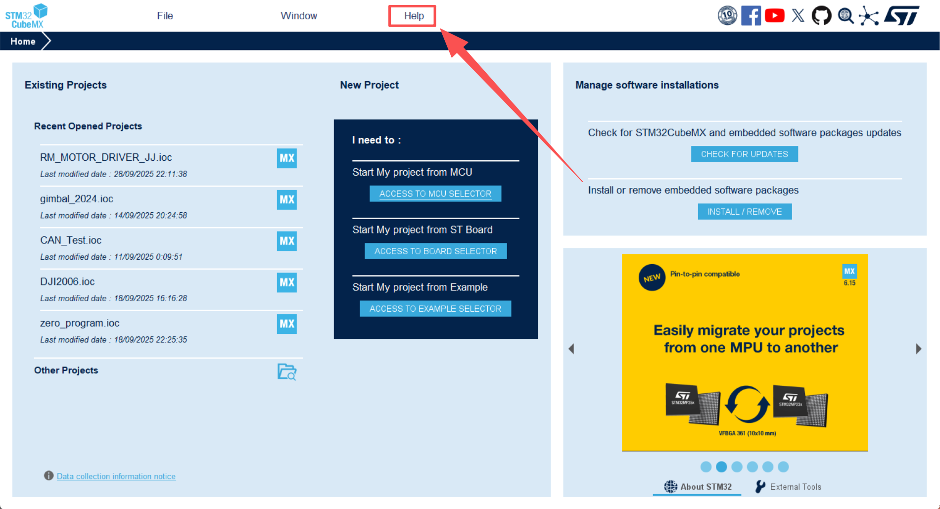Click ACCESS TO BOARD SELECTOR button

tap(436, 251)
